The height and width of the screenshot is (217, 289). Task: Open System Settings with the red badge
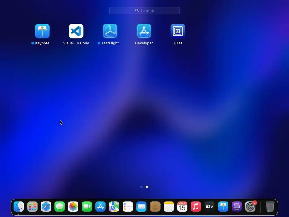(x=250, y=207)
